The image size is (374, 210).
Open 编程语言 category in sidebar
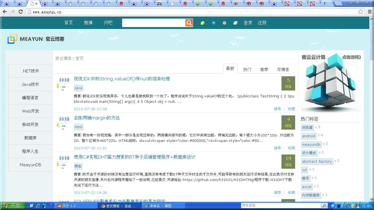click(30, 98)
